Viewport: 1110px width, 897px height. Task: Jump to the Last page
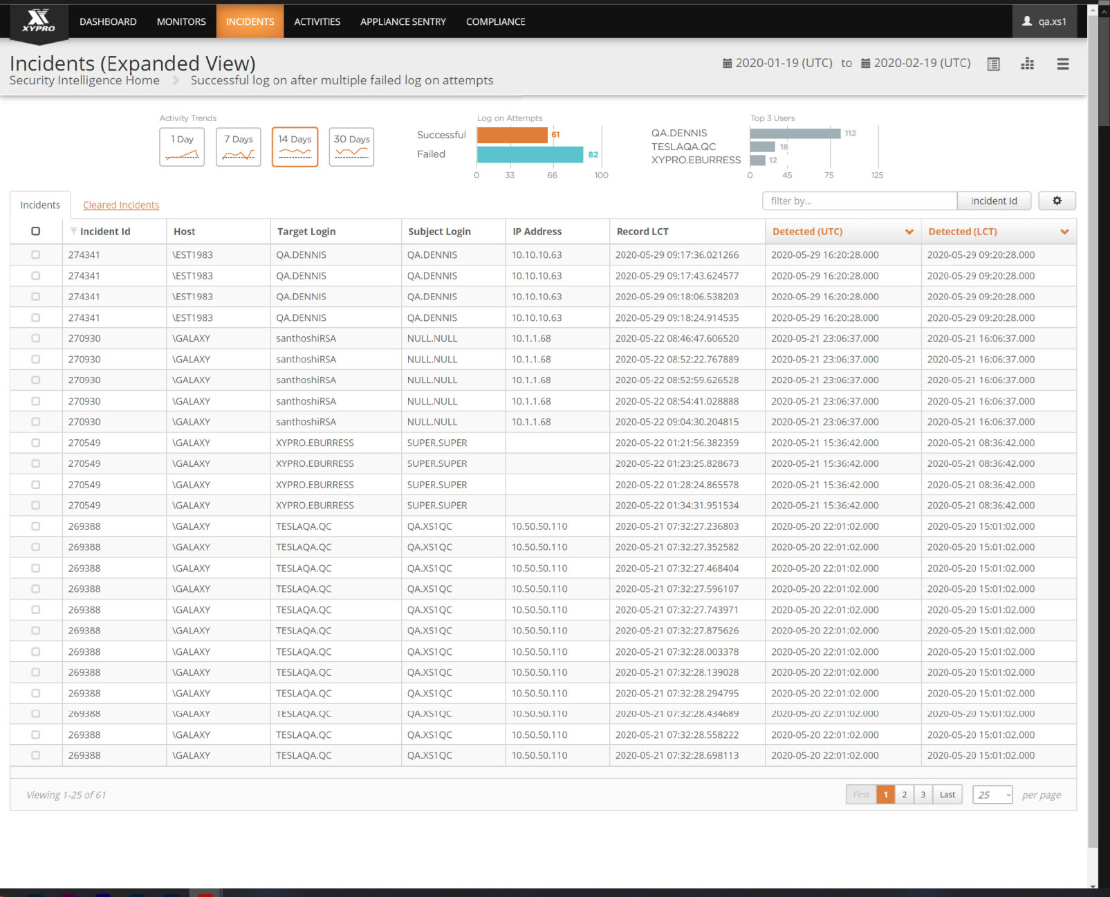(947, 795)
